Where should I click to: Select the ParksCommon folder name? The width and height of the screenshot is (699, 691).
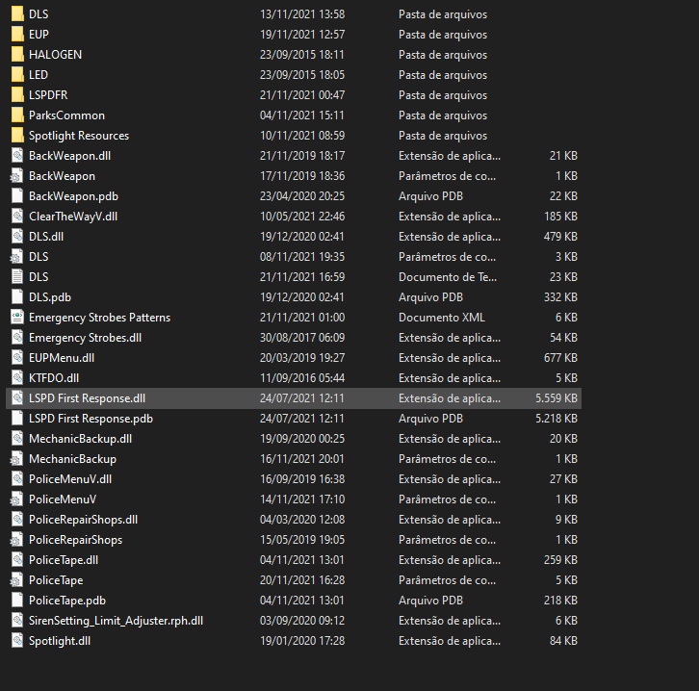click(66, 115)
